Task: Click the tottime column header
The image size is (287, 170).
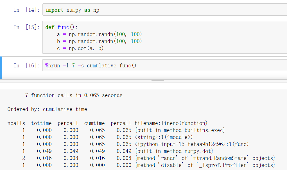Action: (41, 123)
